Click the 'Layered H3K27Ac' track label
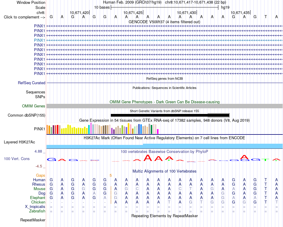 pos(19,142)
